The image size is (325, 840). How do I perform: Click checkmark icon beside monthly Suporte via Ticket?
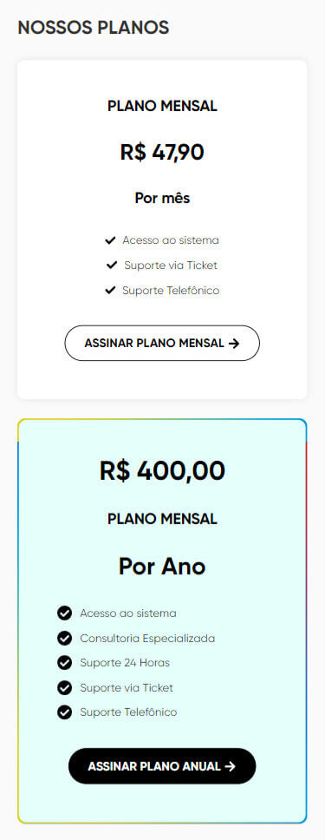(x=112, y=266)
